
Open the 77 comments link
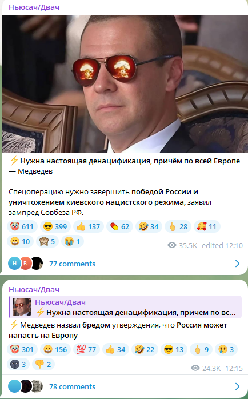click(x=72, y=264)
